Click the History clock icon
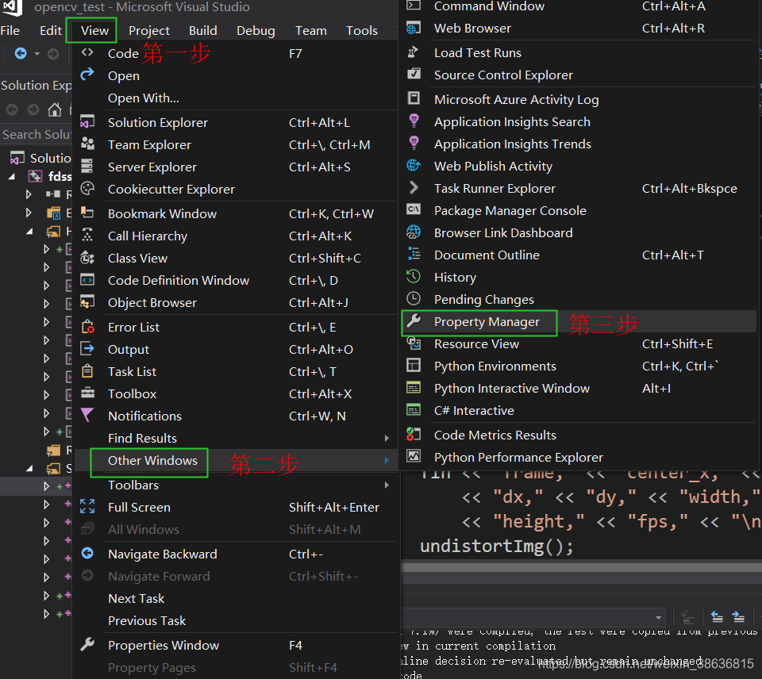This screenshot has width=762, height=679. [414, 276]
